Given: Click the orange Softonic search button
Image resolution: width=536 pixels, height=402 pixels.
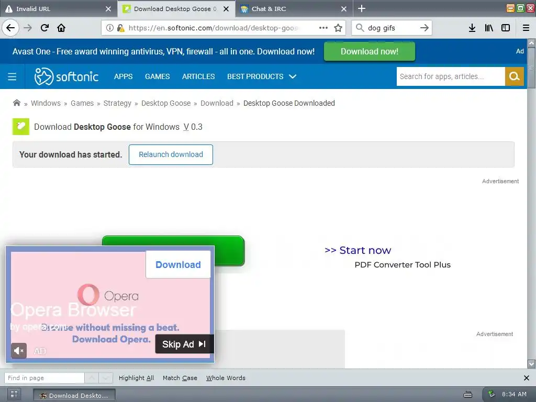Looking at the screenshot, I should (514, 76).
